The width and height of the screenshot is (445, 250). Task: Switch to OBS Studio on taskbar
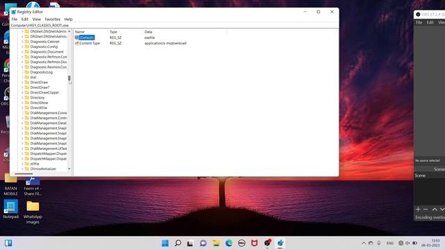coord(267,243)
